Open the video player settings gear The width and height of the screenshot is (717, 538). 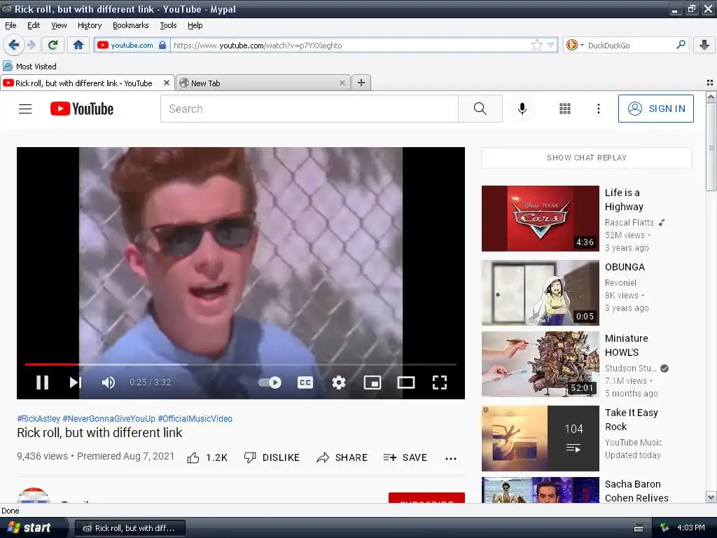tap(338, 382)
